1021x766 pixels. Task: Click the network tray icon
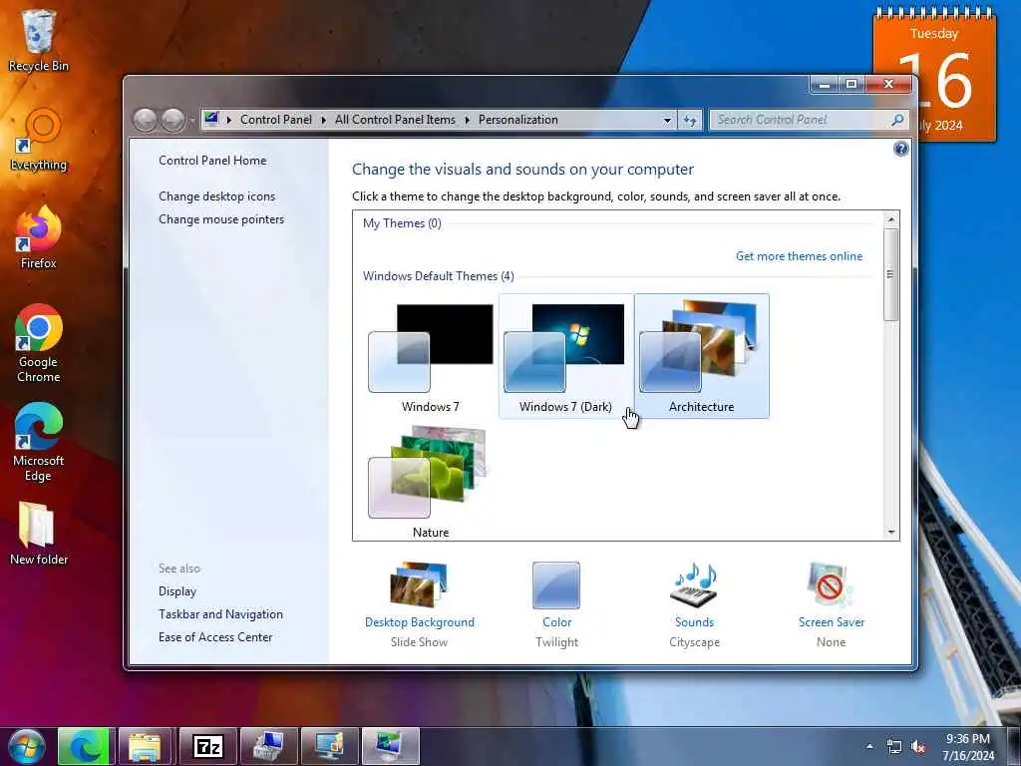(x=894, y=747)
